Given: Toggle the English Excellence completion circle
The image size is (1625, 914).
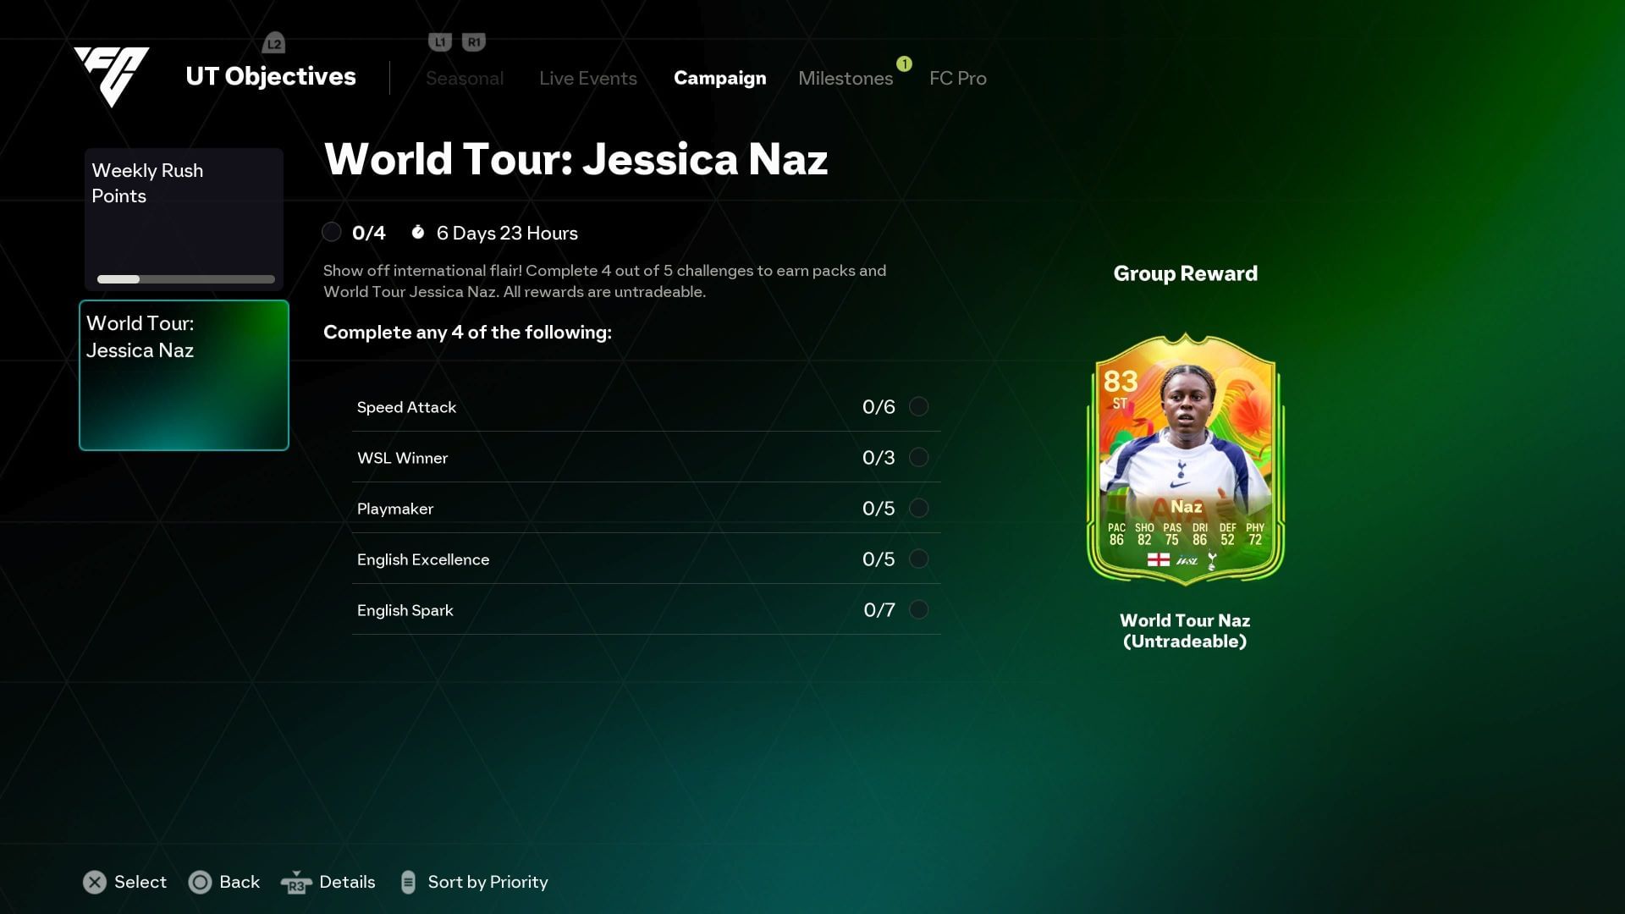Looking at the screenshot, I should point(918,559).
